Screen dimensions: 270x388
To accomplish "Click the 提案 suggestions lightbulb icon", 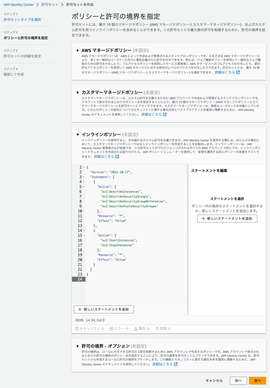I will click(157, 329).
